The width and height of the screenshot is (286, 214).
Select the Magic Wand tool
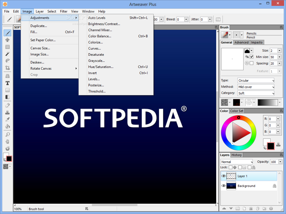pyautogui.click(x=8, y=54)
